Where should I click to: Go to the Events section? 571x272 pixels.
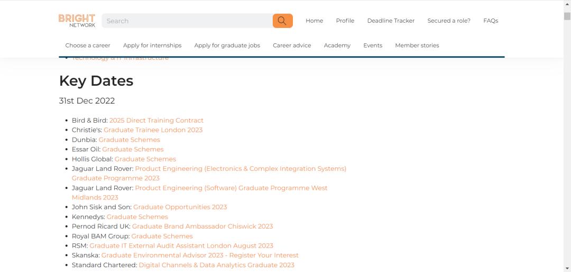point(373,46)
